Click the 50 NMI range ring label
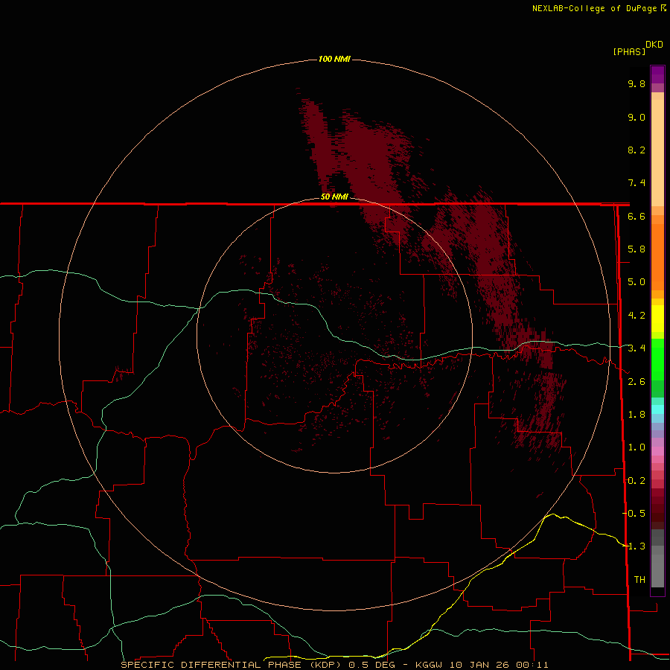670x670 pixels. click(x=334, y=197)
